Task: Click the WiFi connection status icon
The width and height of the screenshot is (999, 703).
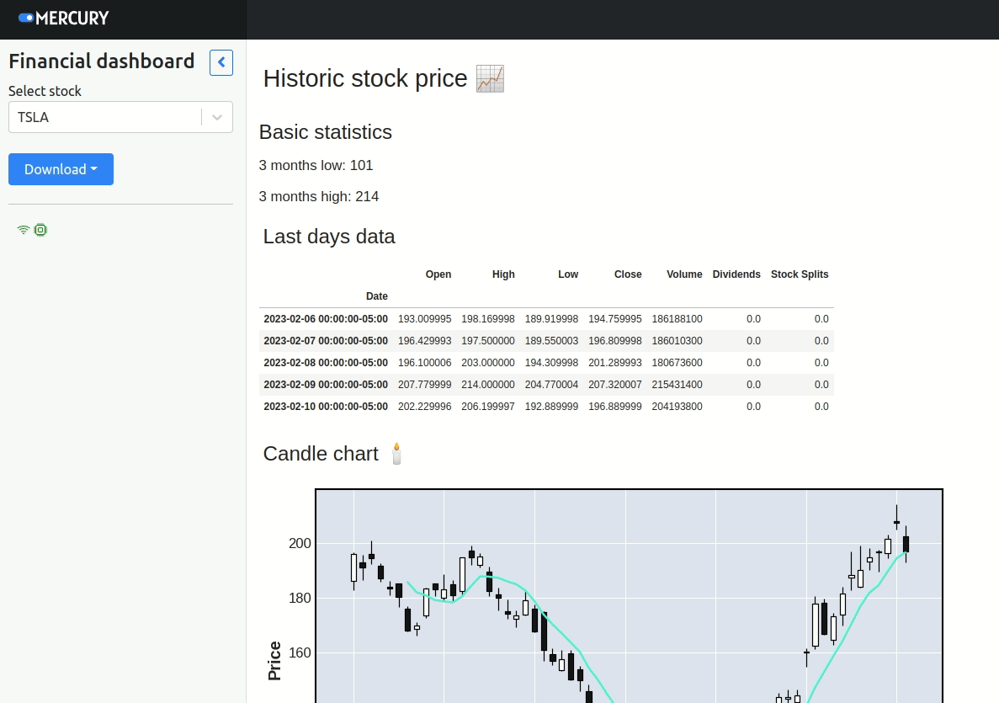Action: click(23, 228)
